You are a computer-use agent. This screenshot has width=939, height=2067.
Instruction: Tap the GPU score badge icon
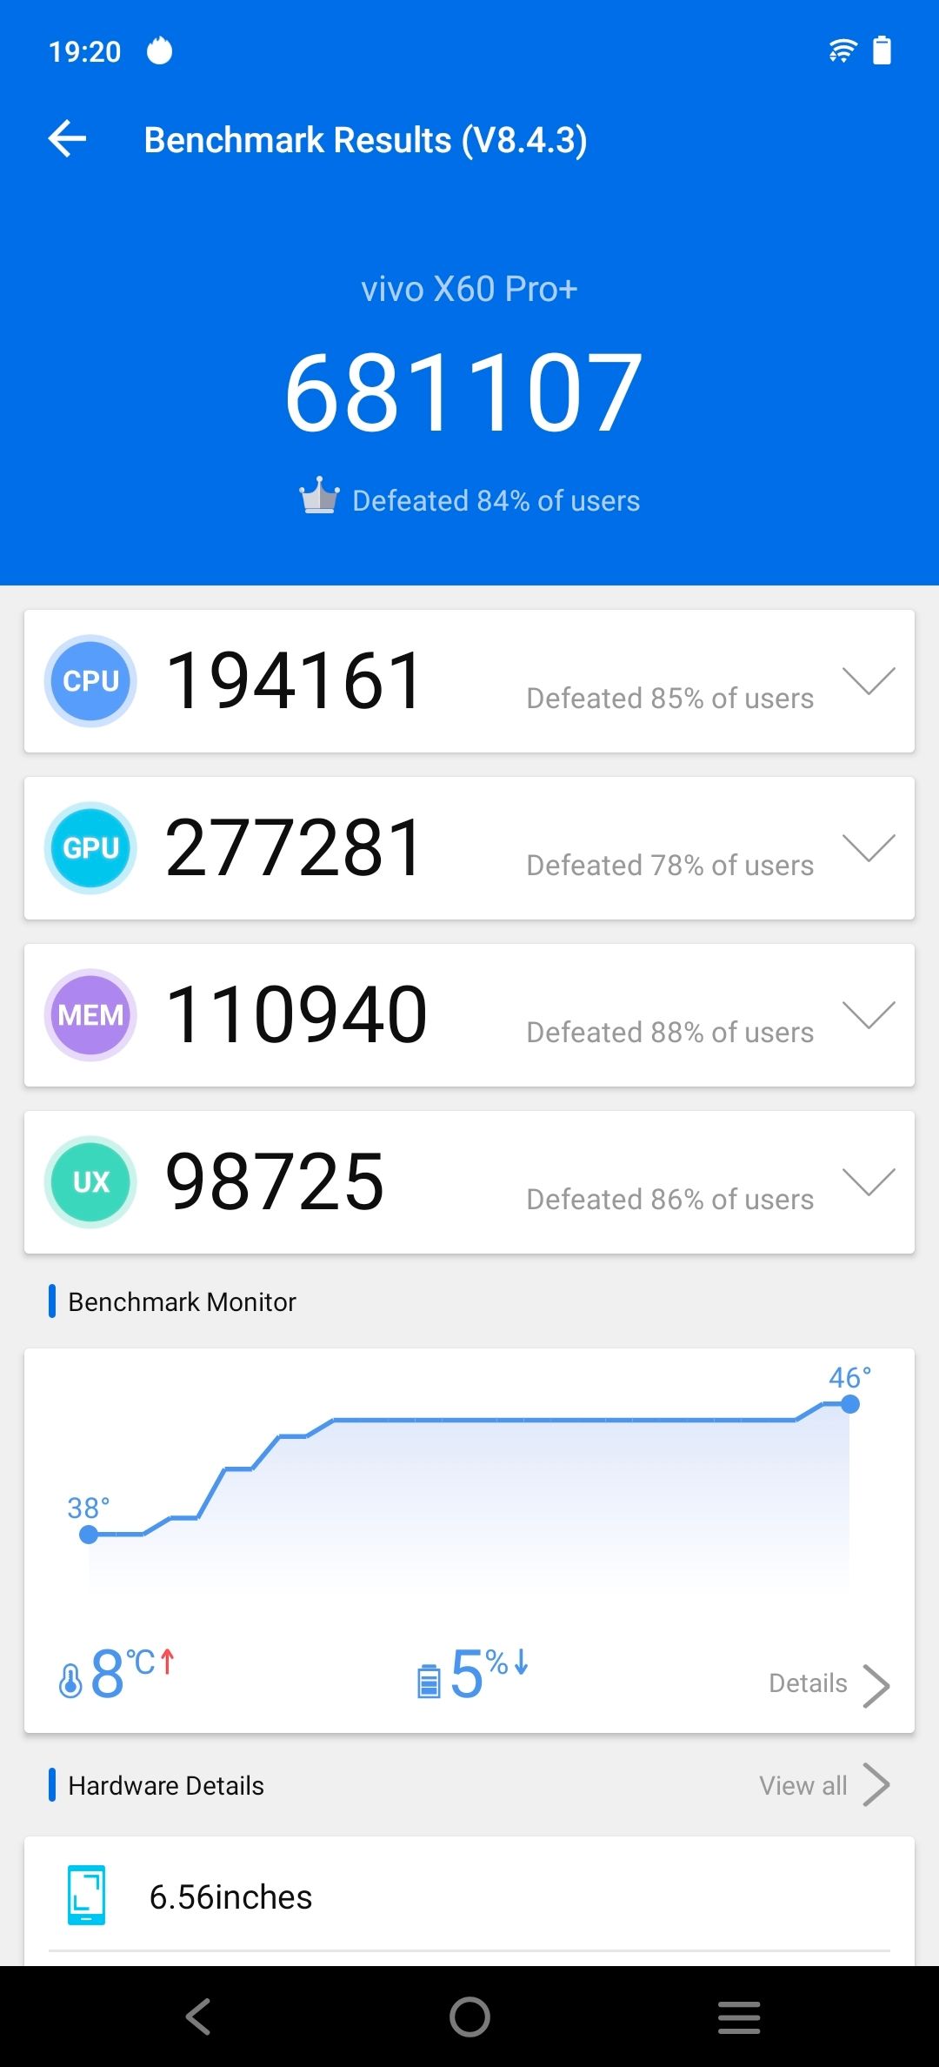[x=90, y=847]
